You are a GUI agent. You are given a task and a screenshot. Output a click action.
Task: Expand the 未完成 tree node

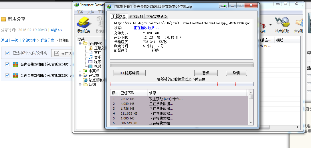(80, 71)
